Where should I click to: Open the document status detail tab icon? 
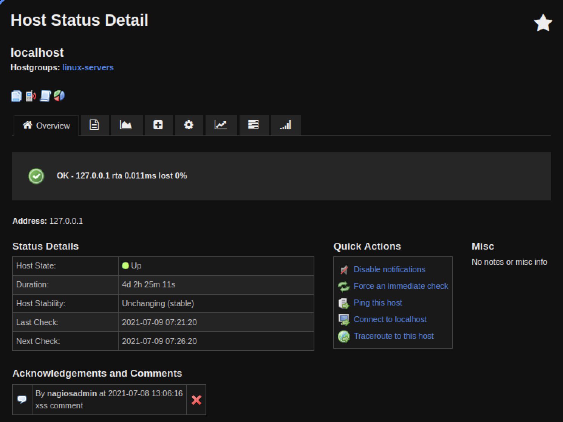(x=94, y=125)
